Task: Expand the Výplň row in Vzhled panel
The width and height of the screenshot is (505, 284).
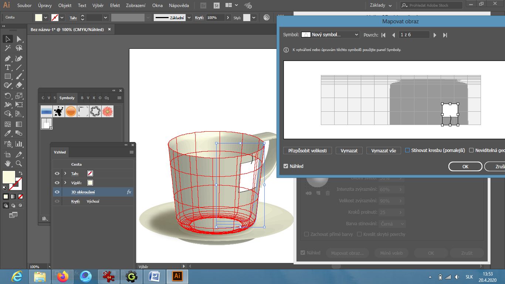Action: point(65,183)
